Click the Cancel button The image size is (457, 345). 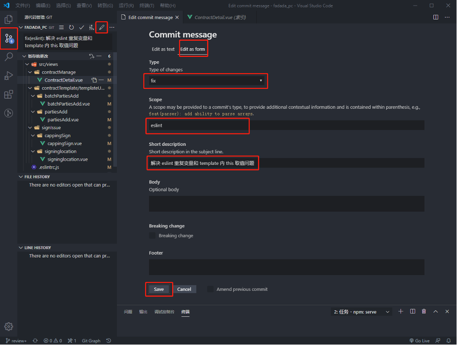point(184,289)
